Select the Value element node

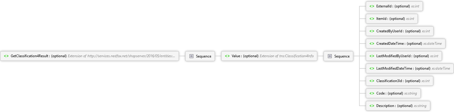(269, 56)
